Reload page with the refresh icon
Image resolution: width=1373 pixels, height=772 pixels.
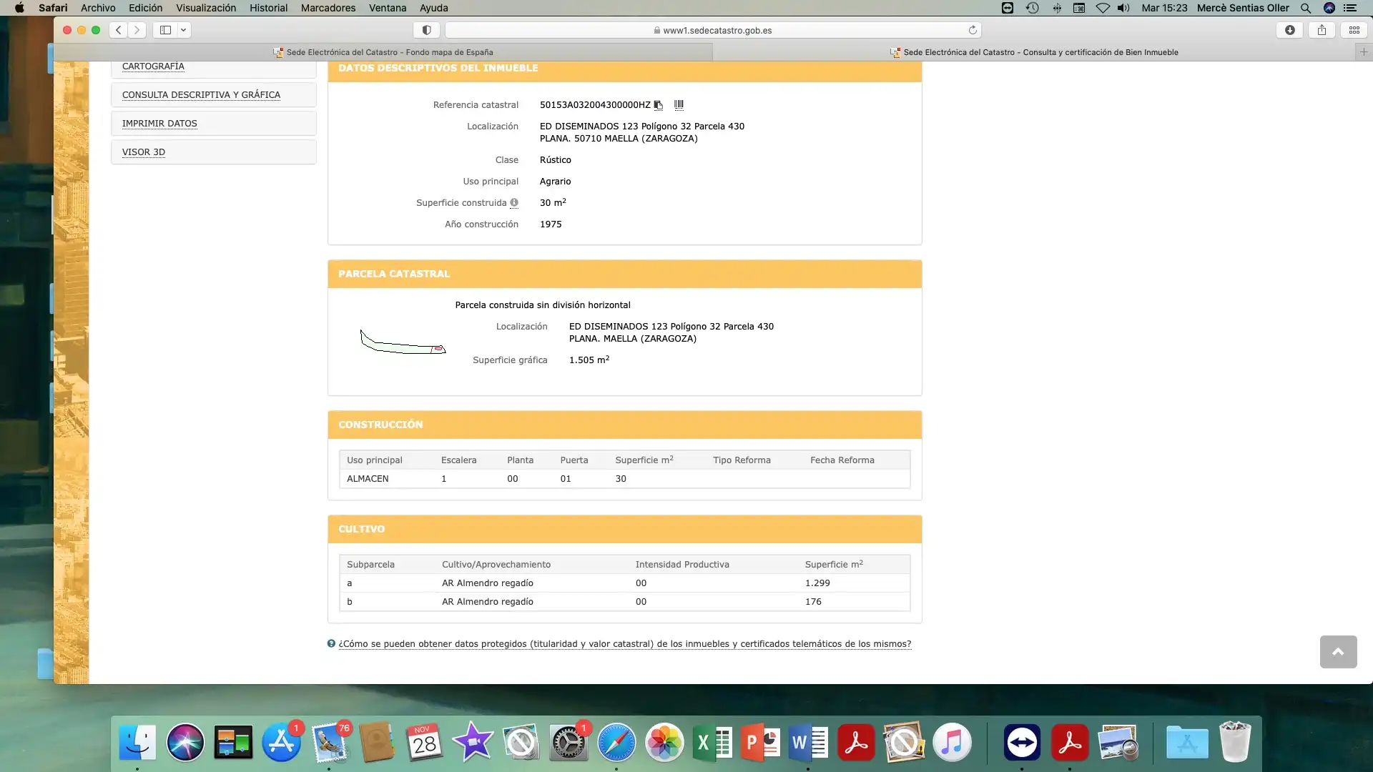point(973,30)
